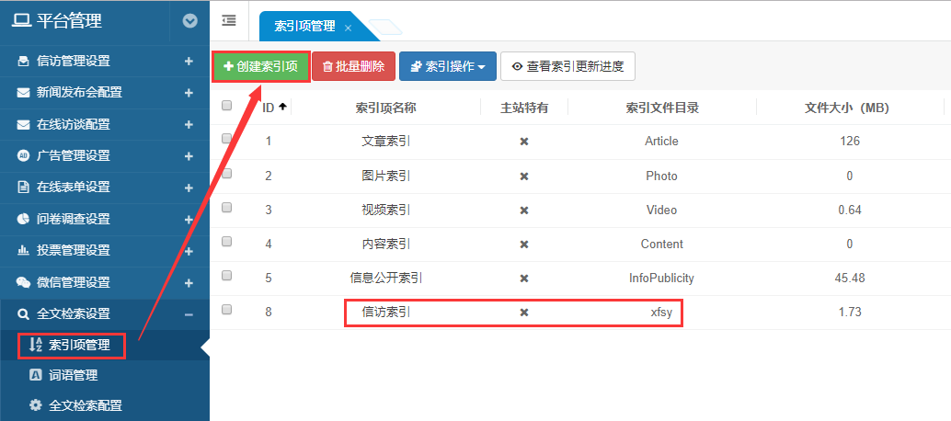951x421 pixels.
Task: Click the 信访管理设置 sidebar icon
Action: [24, 62]
